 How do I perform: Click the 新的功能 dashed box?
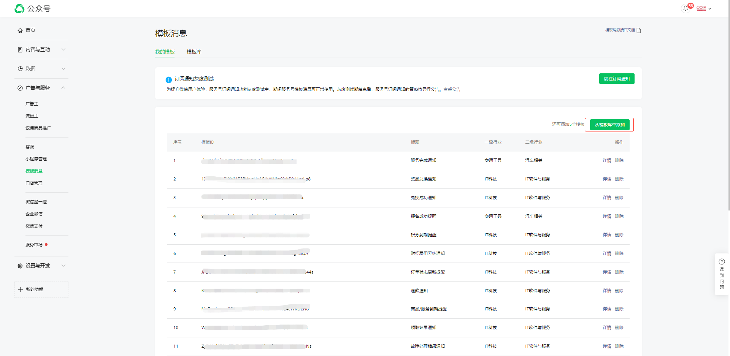pyautogui.click(x=41, y=290)
